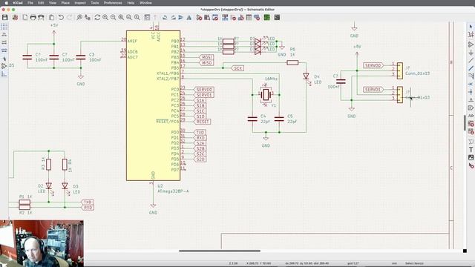Open the File menu
475x267 pixels.
click(x=30, y=3)
